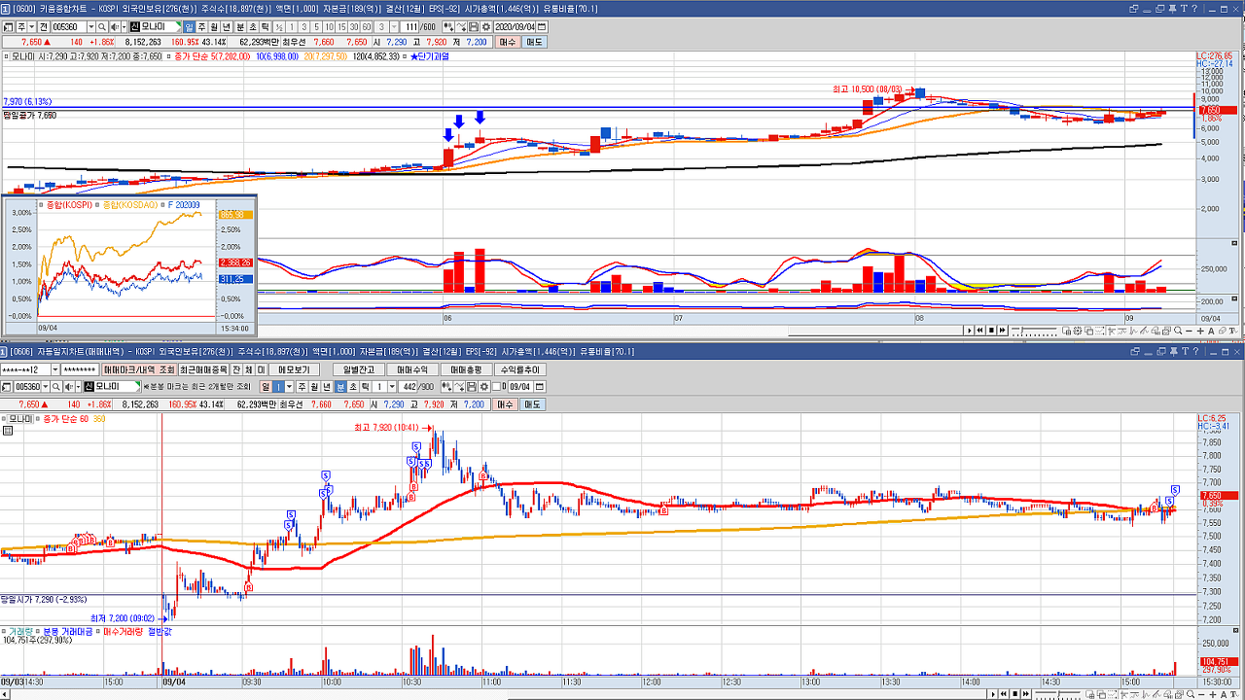
Task: Open calendar next to 09/04 date
Action: (x=539, y=386)
